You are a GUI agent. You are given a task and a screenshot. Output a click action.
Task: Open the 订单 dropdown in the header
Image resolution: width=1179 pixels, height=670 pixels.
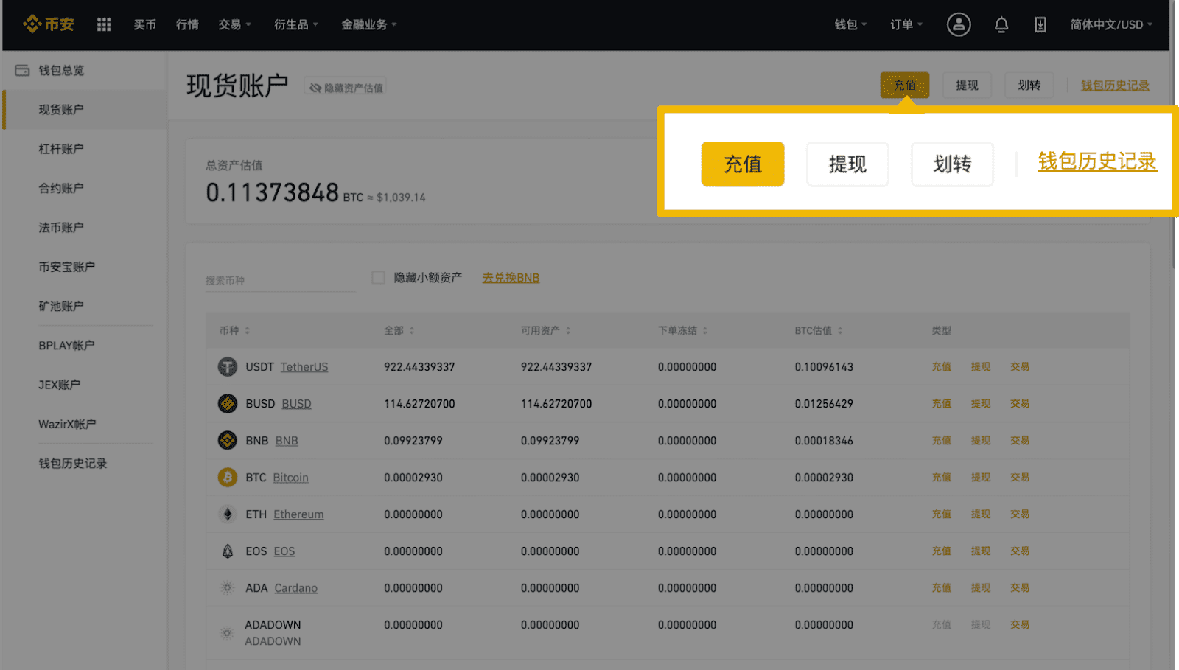[x=906, y=24]
